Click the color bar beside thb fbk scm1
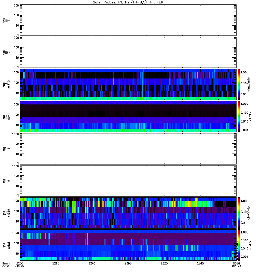The height and width of the screenshot is (273, 256). (x=239, y=116)
